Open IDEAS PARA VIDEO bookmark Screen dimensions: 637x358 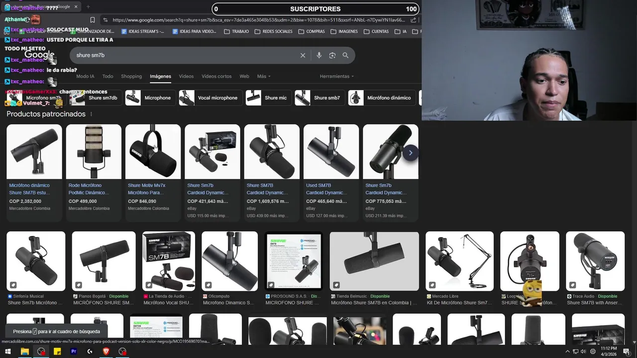(x=194, y=31)
